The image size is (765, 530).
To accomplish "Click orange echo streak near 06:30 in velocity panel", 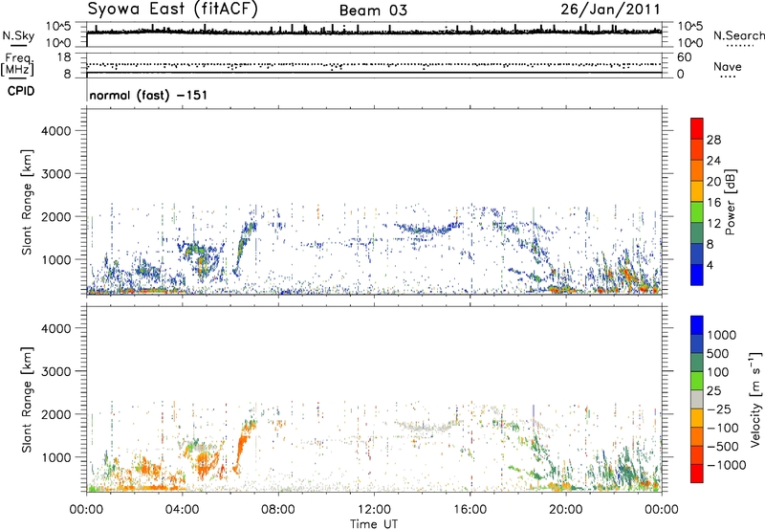I will click(x=241, y=449).
